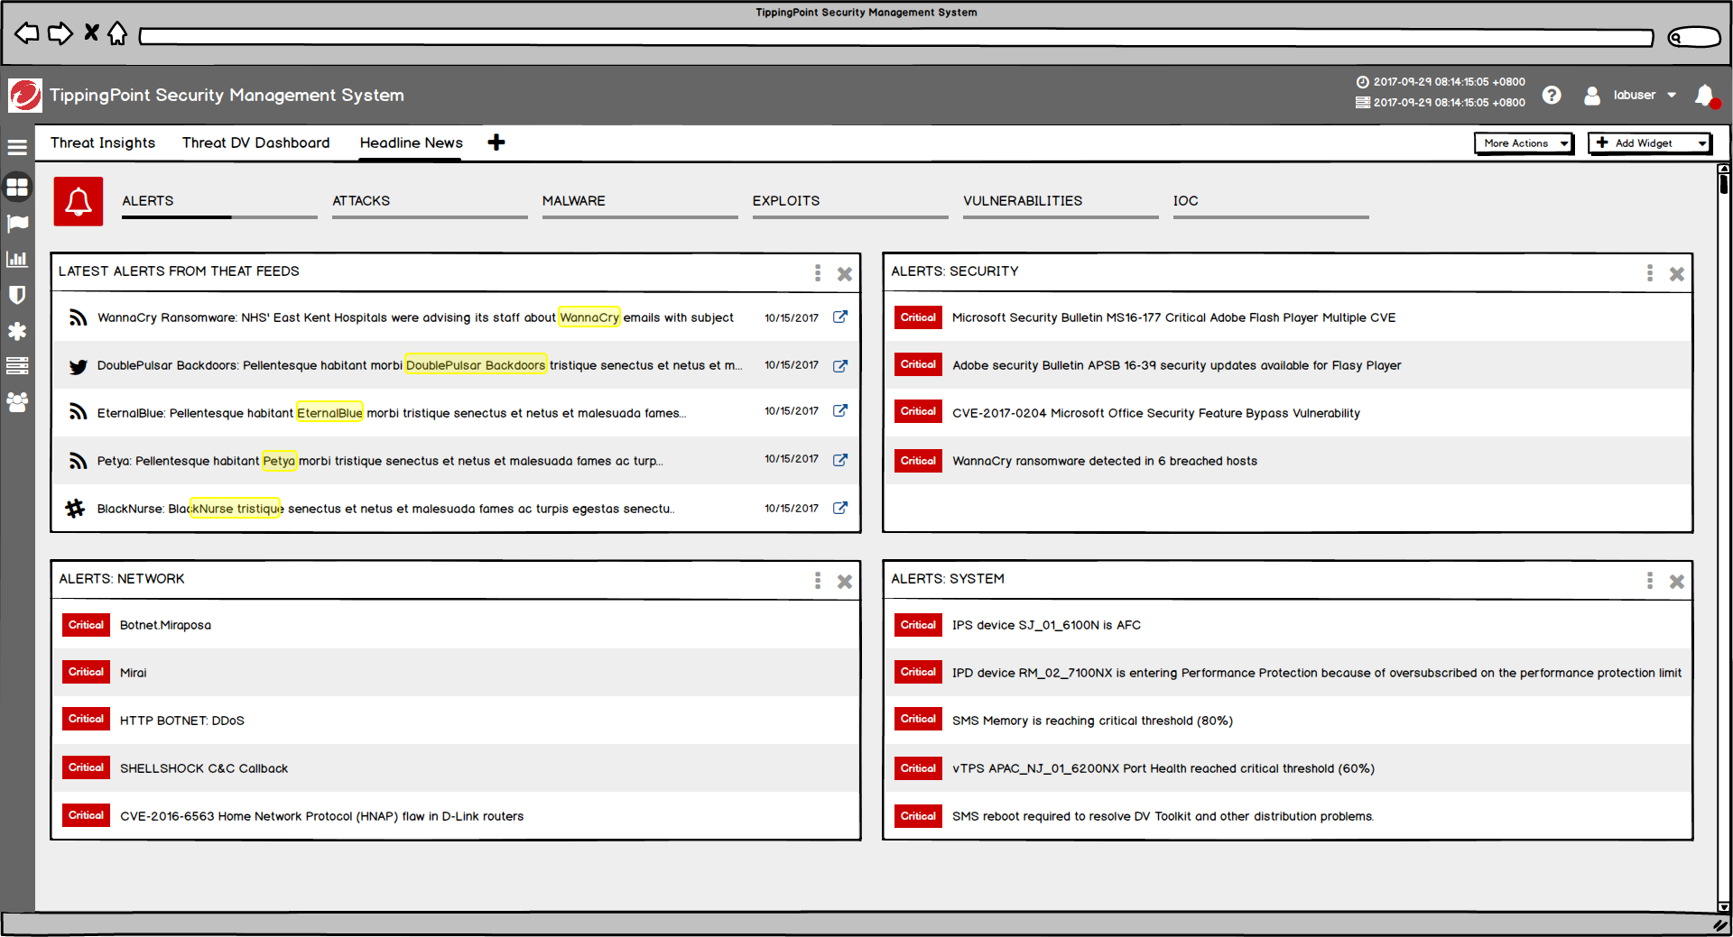Go to browser home icon

[x=117, y=33]
